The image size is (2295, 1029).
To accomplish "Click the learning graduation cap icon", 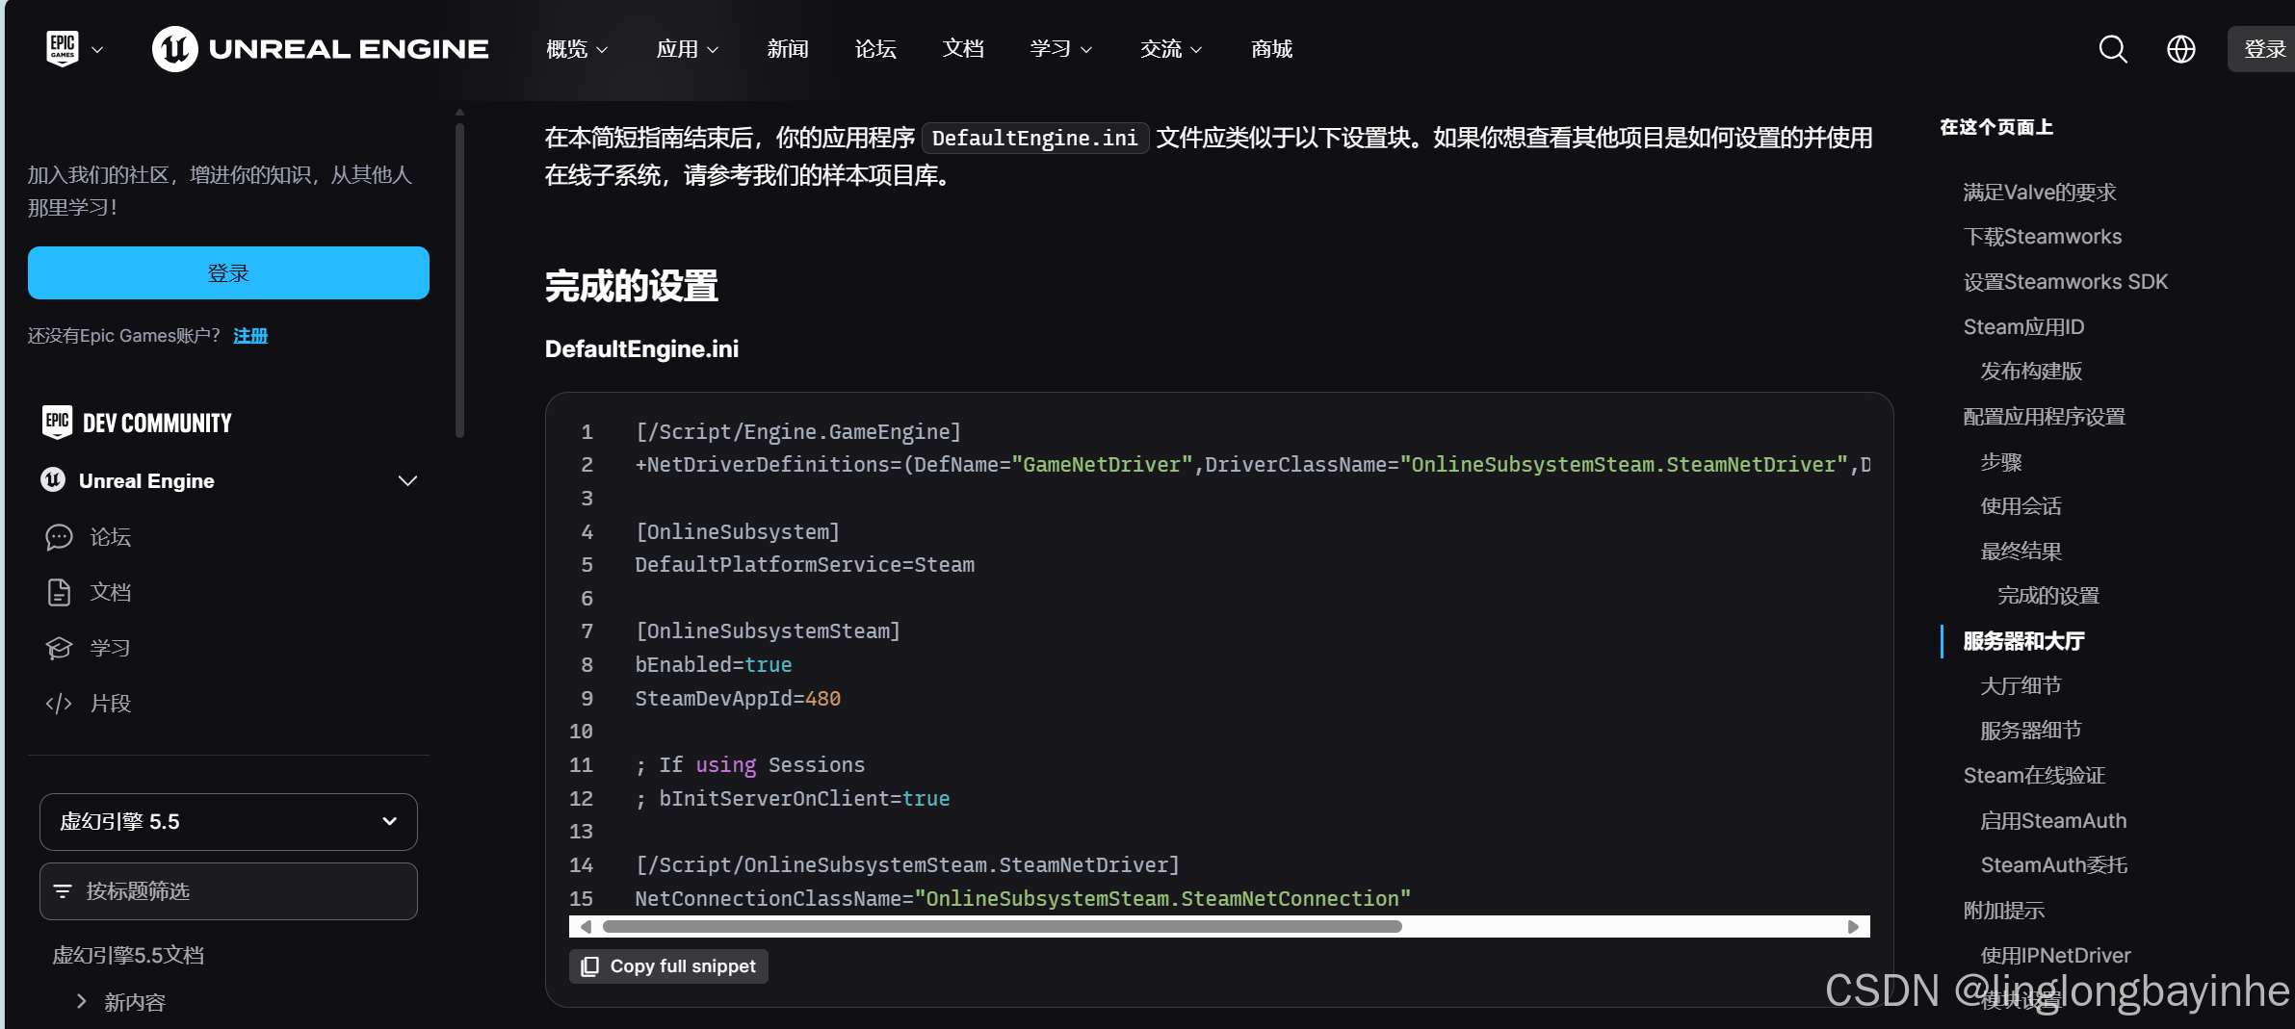I will [59, 648].
